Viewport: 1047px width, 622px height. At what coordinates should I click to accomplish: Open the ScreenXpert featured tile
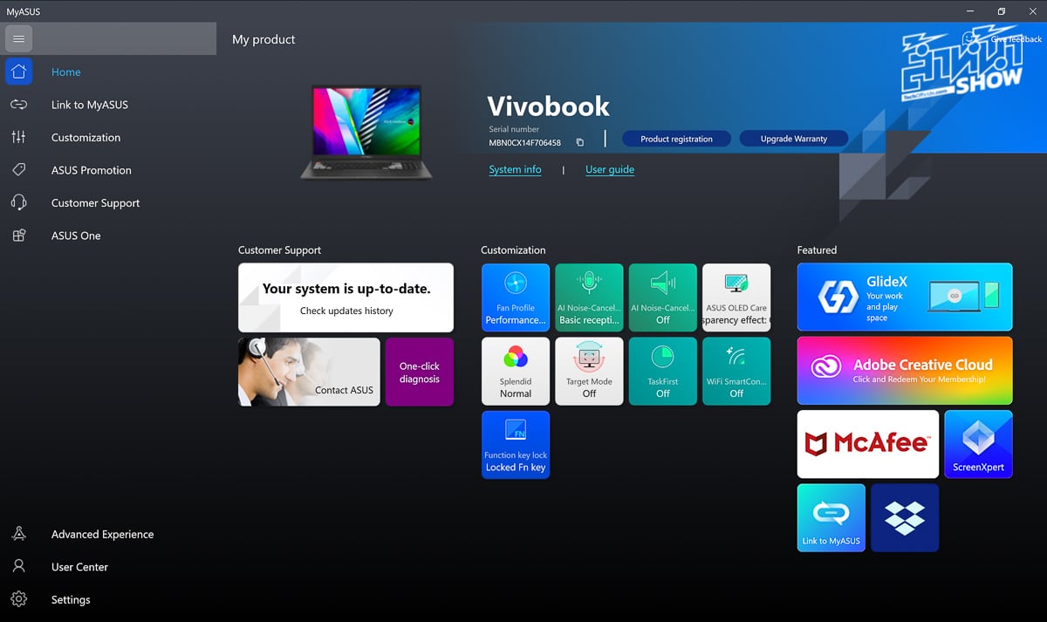click(978, 445)
